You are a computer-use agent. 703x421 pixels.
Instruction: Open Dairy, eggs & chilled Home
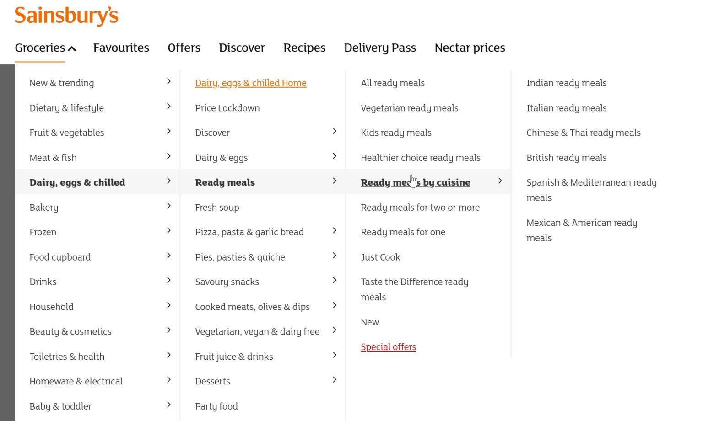coord(250,83)
